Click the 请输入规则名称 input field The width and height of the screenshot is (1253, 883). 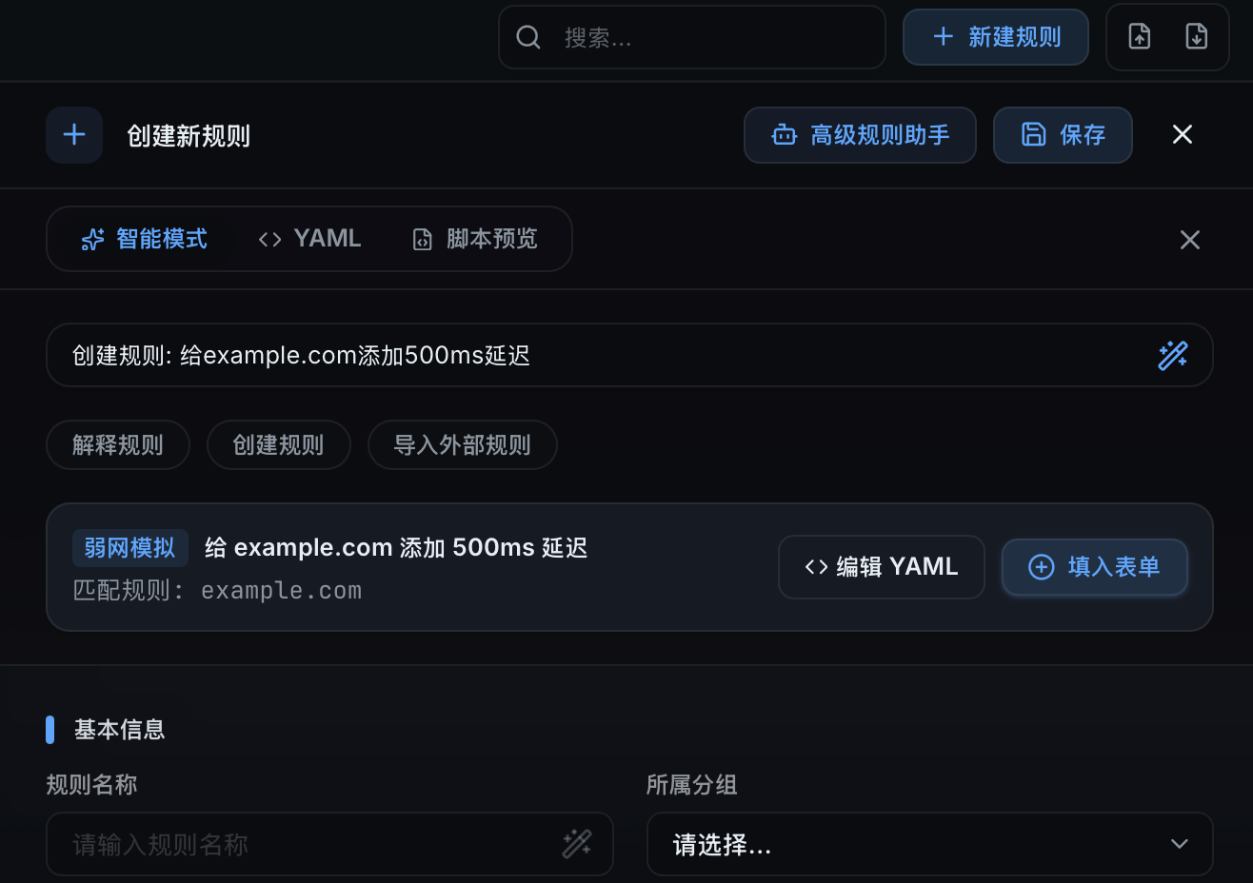coord(286,843)
